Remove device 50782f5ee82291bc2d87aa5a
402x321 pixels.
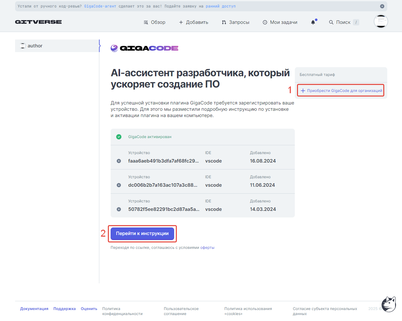point(119,209)
